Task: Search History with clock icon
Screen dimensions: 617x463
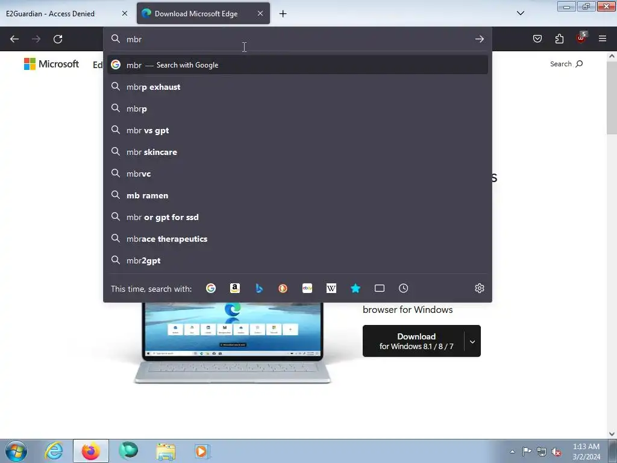Action: (403, 288)
